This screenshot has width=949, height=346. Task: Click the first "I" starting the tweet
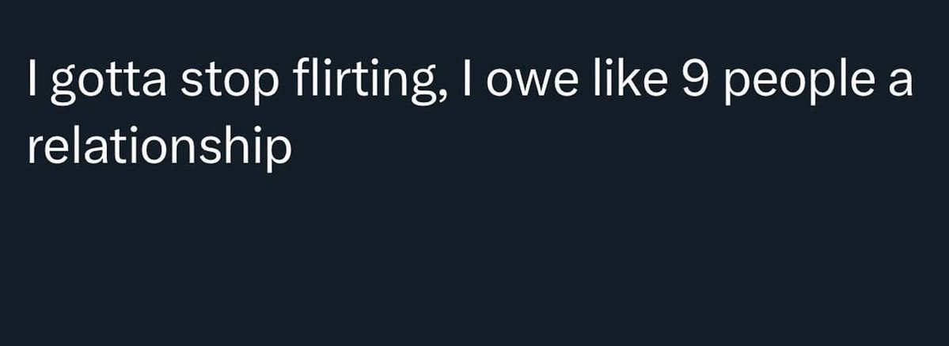pyautogui.click(x=32, y=78)
